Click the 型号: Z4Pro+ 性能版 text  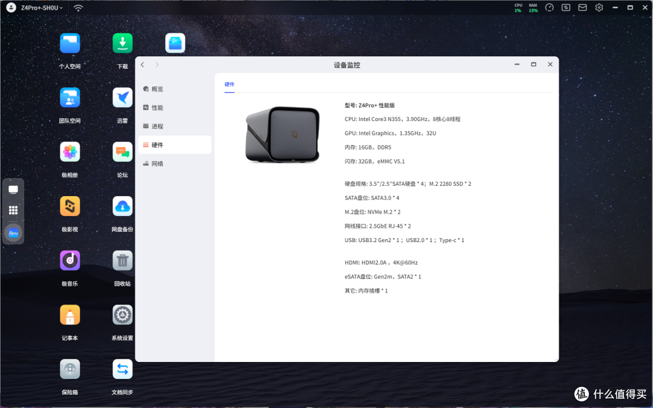click(x=369, y=105)
